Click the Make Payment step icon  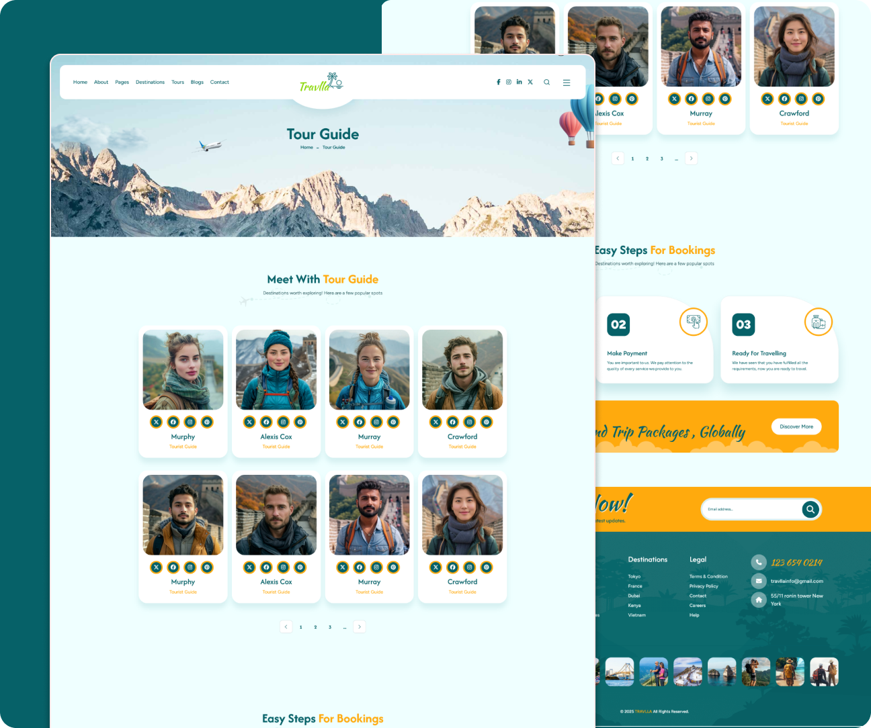click(x=693, y=322)
